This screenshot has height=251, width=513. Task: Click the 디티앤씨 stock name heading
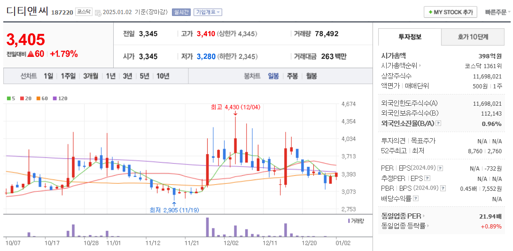(27, 12)
